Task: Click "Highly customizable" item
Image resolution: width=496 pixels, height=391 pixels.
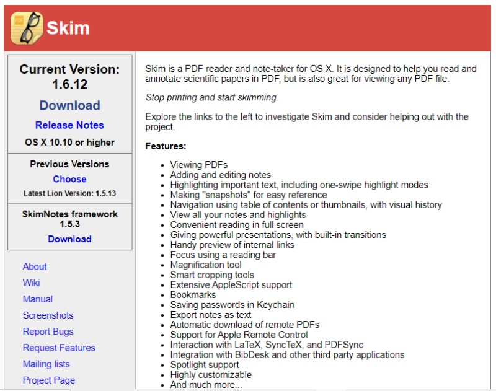Action: tap(211, 374)
